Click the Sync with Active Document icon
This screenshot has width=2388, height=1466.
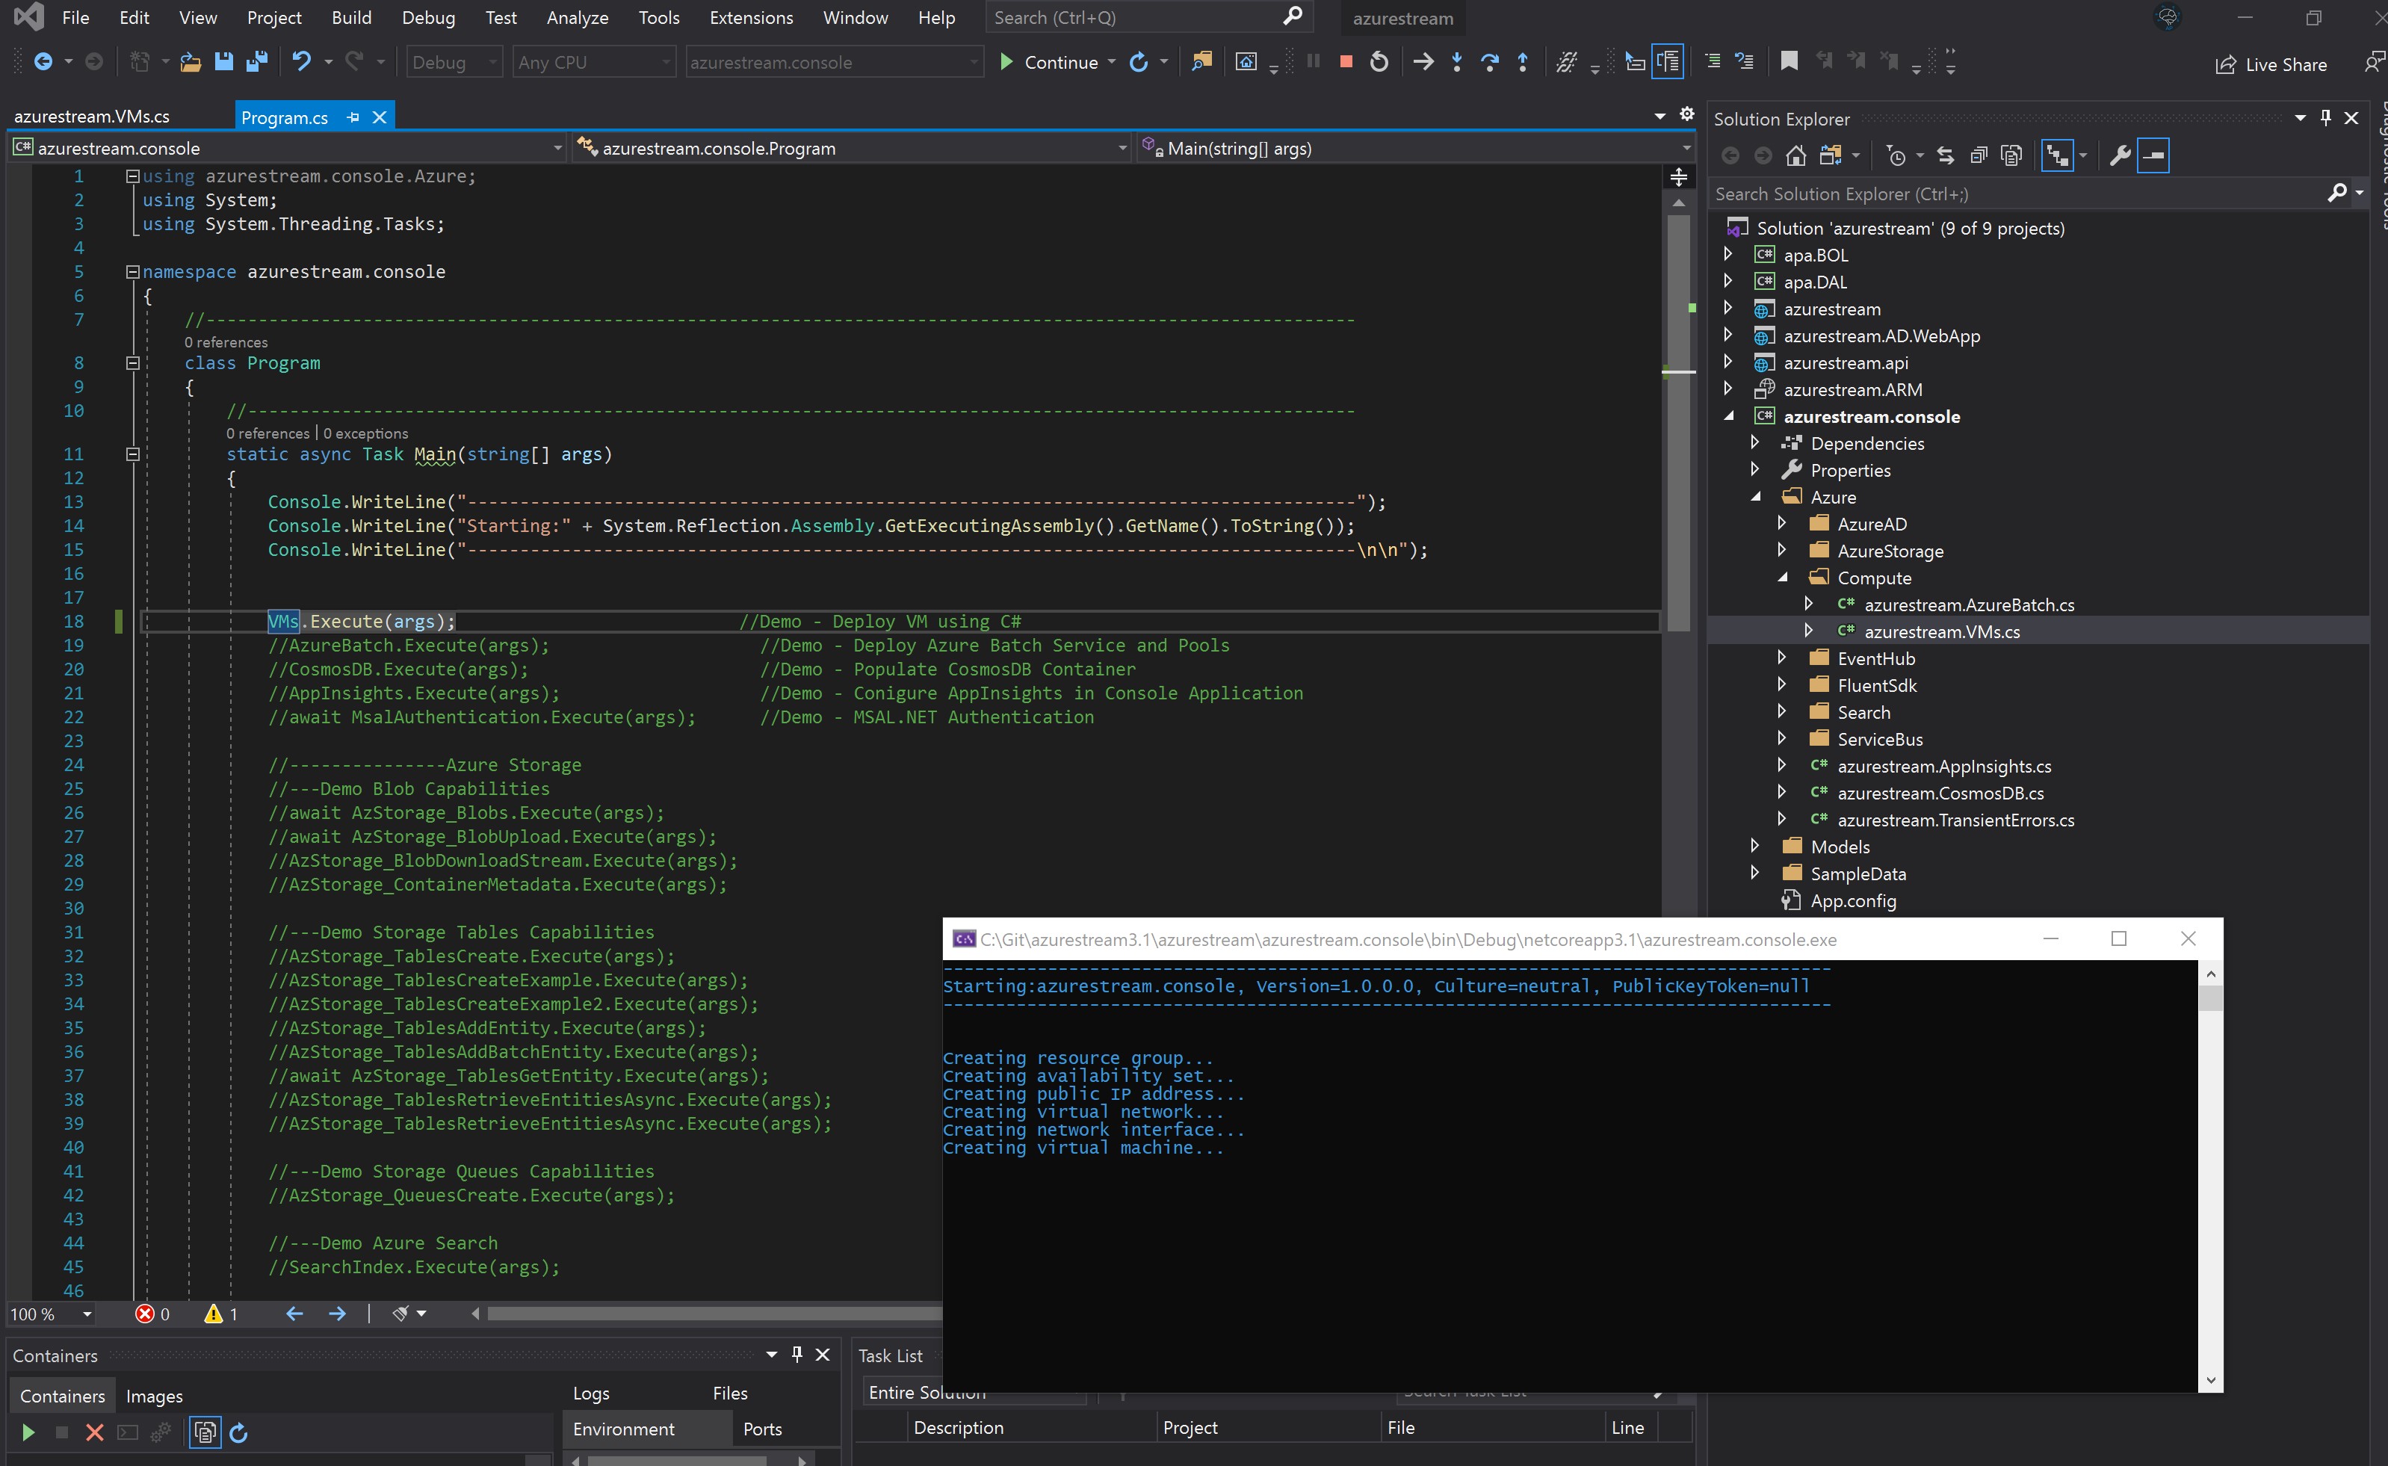[x=1945, y=155]
